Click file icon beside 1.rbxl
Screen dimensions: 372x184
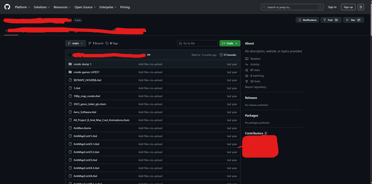coord(70,88)
